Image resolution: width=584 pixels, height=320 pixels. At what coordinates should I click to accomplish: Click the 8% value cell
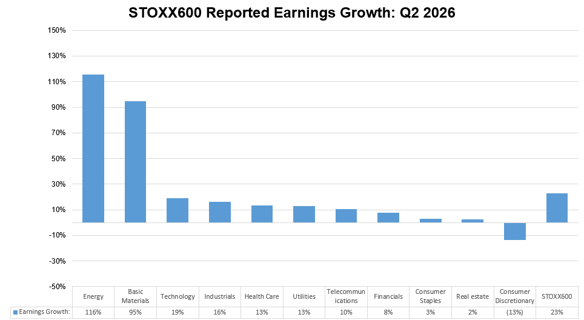point(388,312)
